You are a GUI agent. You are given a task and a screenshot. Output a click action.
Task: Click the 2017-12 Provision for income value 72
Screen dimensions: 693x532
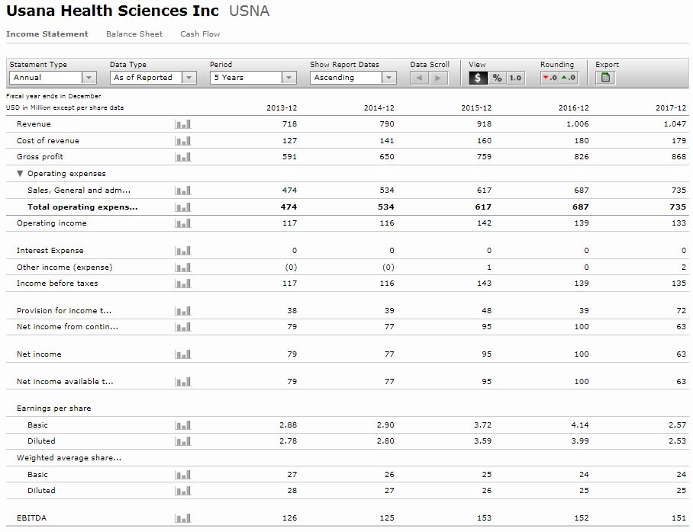pos(681,310)
